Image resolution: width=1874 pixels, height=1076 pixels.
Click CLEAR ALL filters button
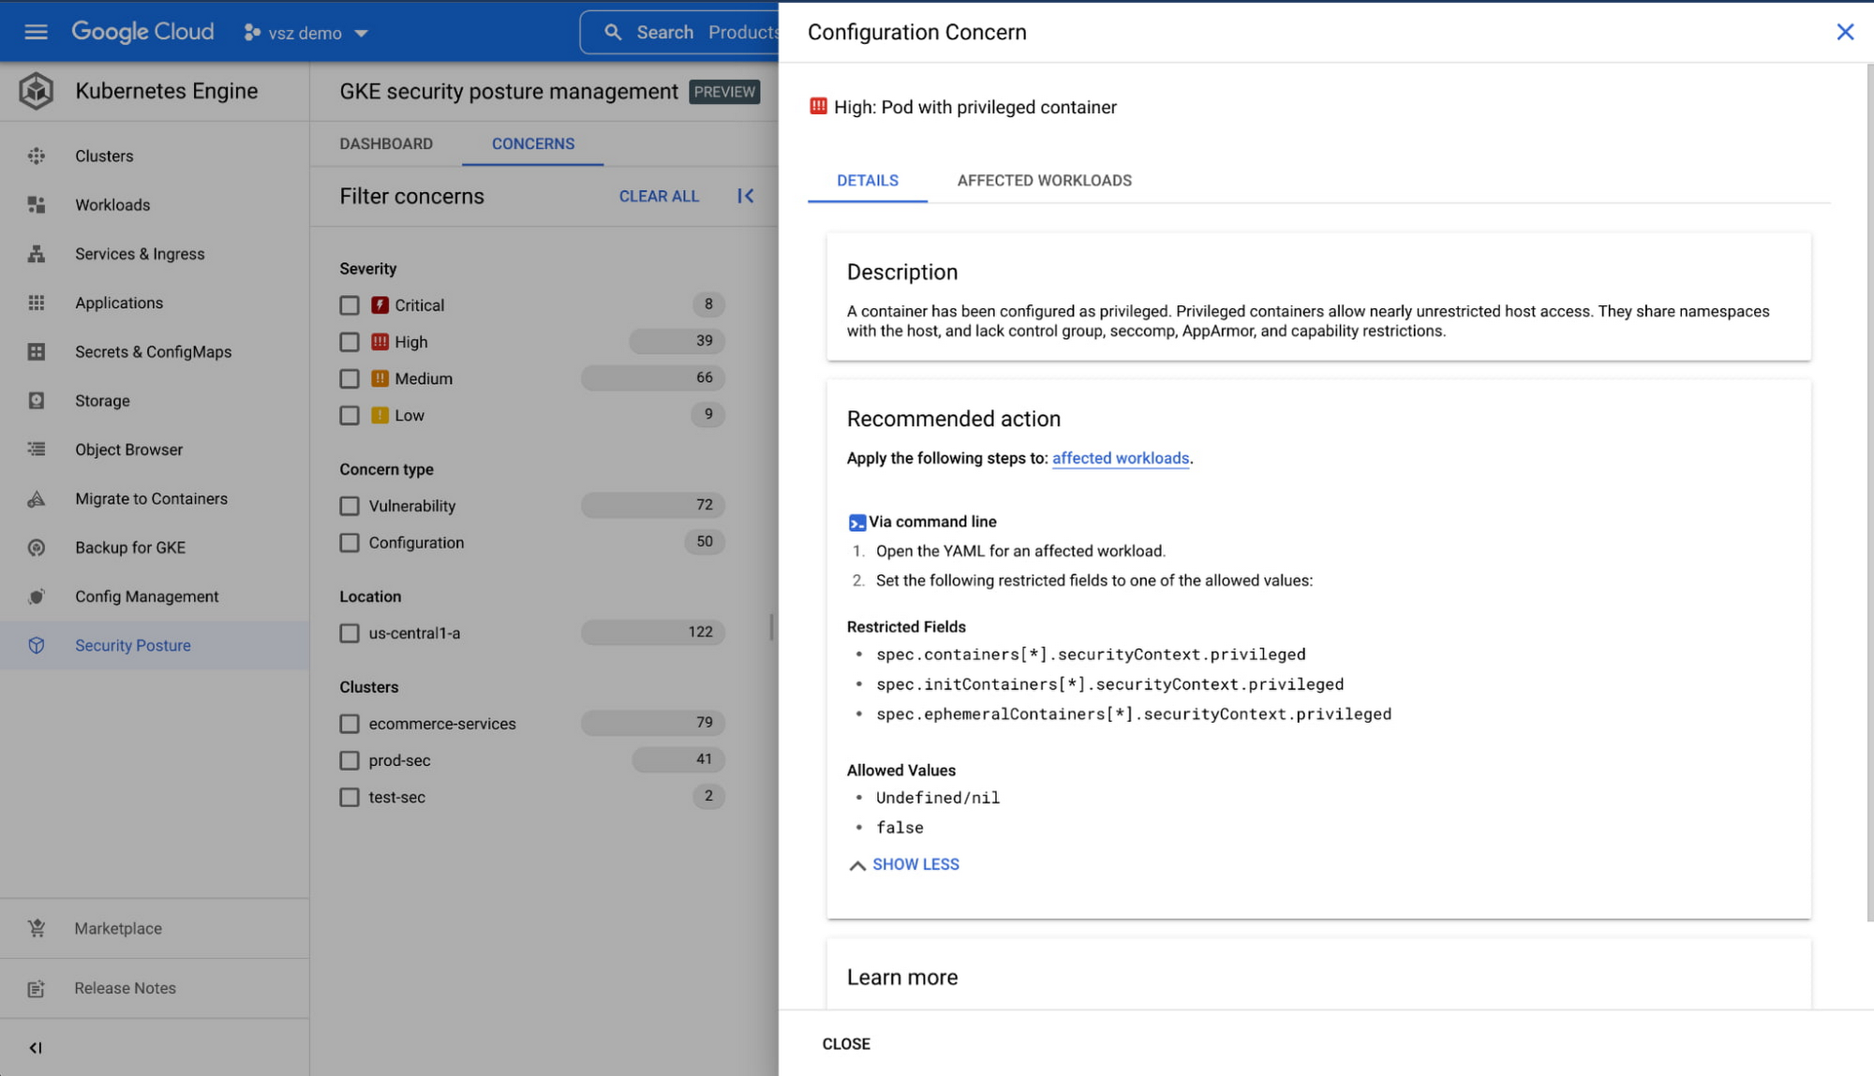pyautogui.click(x=659, y=196)
